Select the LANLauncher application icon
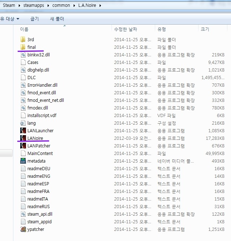 (x=23, y=131)
